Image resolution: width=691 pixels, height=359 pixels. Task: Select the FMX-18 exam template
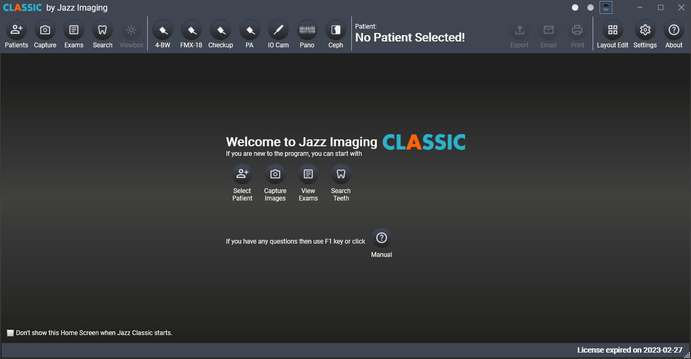[x=191, y=30]
